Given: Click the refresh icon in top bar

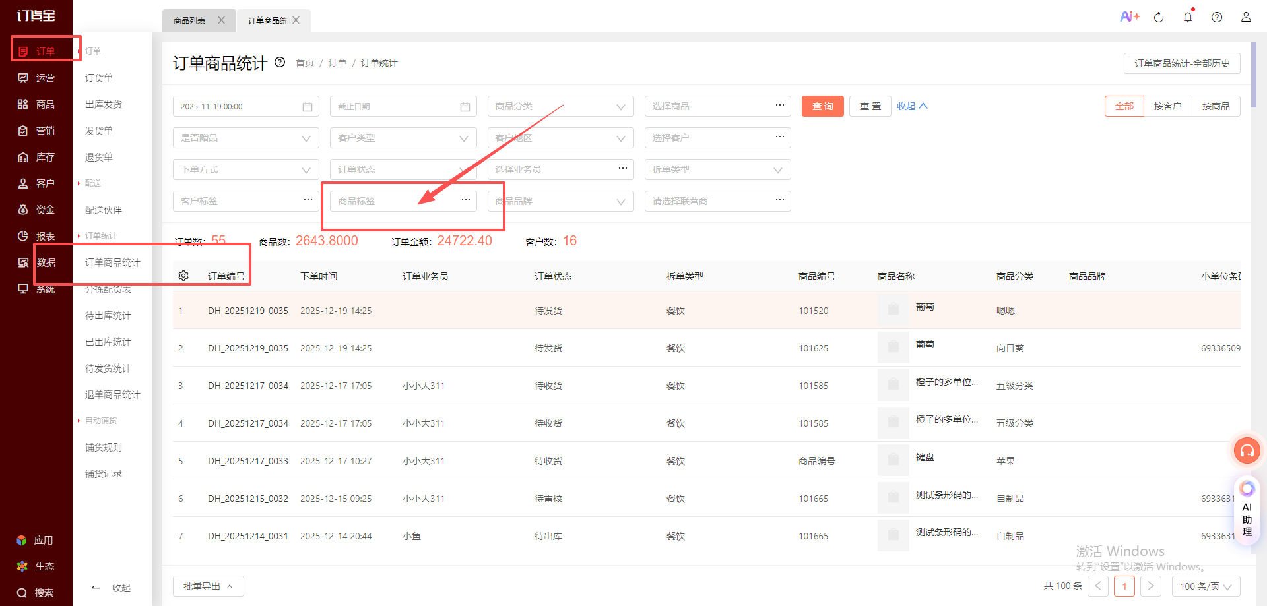Looking at the screenshot, I should (x=1159, y=18).
